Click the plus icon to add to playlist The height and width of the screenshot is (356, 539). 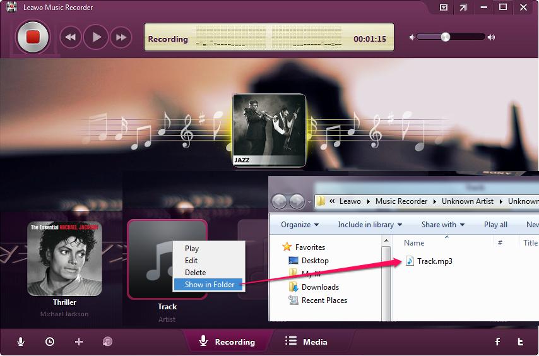79,341
